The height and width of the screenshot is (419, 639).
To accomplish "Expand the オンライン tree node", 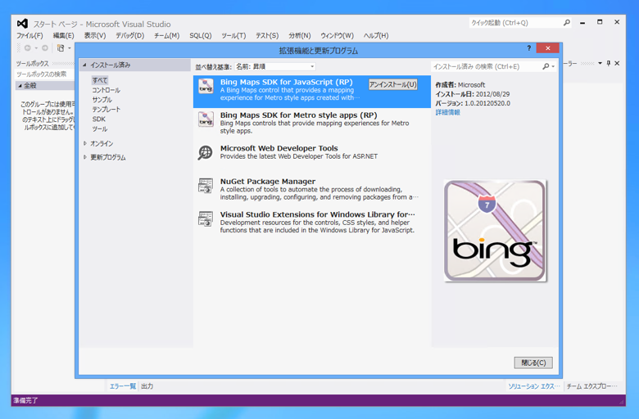I will (84, 143).
